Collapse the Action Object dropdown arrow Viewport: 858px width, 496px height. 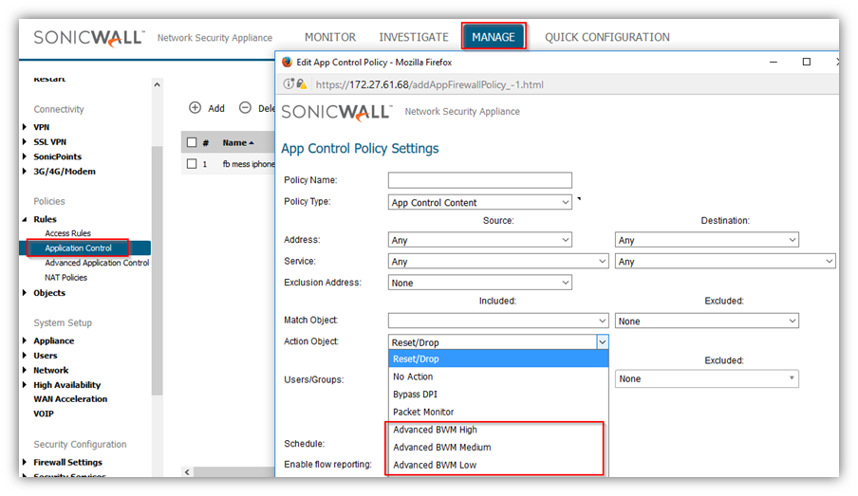point(603,342)
